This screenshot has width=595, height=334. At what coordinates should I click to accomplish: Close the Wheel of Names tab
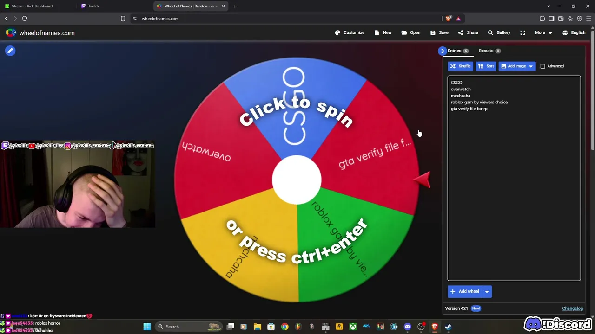coord(223,6)
